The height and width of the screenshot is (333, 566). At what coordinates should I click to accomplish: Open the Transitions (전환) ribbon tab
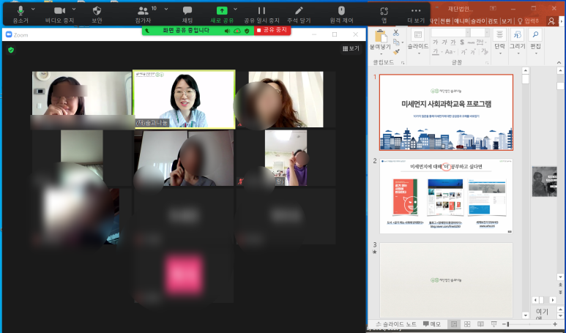click(x=445, y=21)
